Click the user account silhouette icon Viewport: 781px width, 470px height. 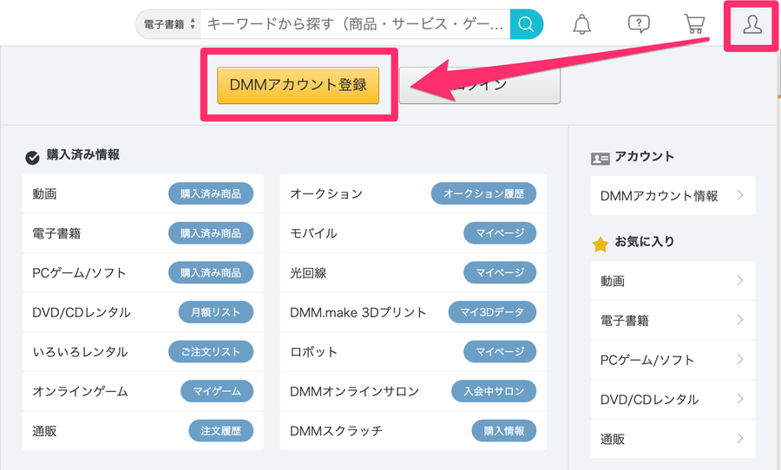click(752, 24)
